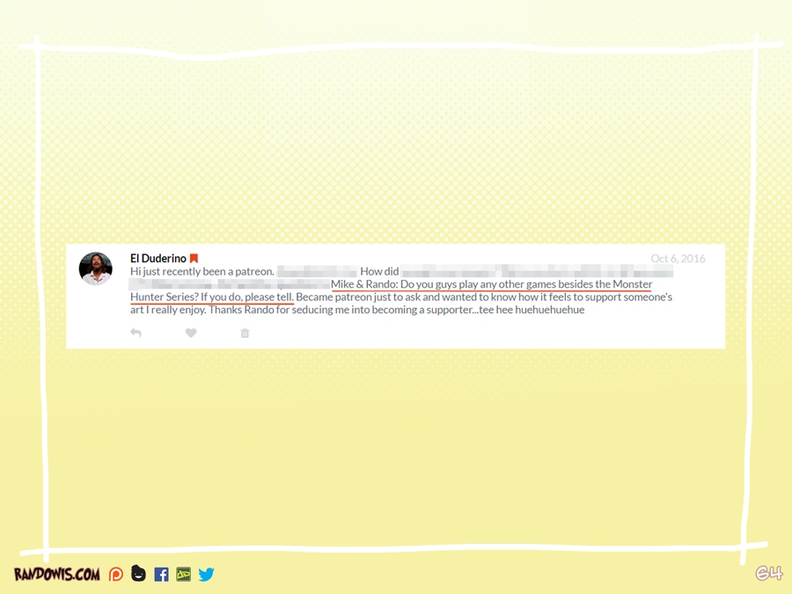Delete the comment using the trash icon

pyautogui.click(x=245, y=334)
